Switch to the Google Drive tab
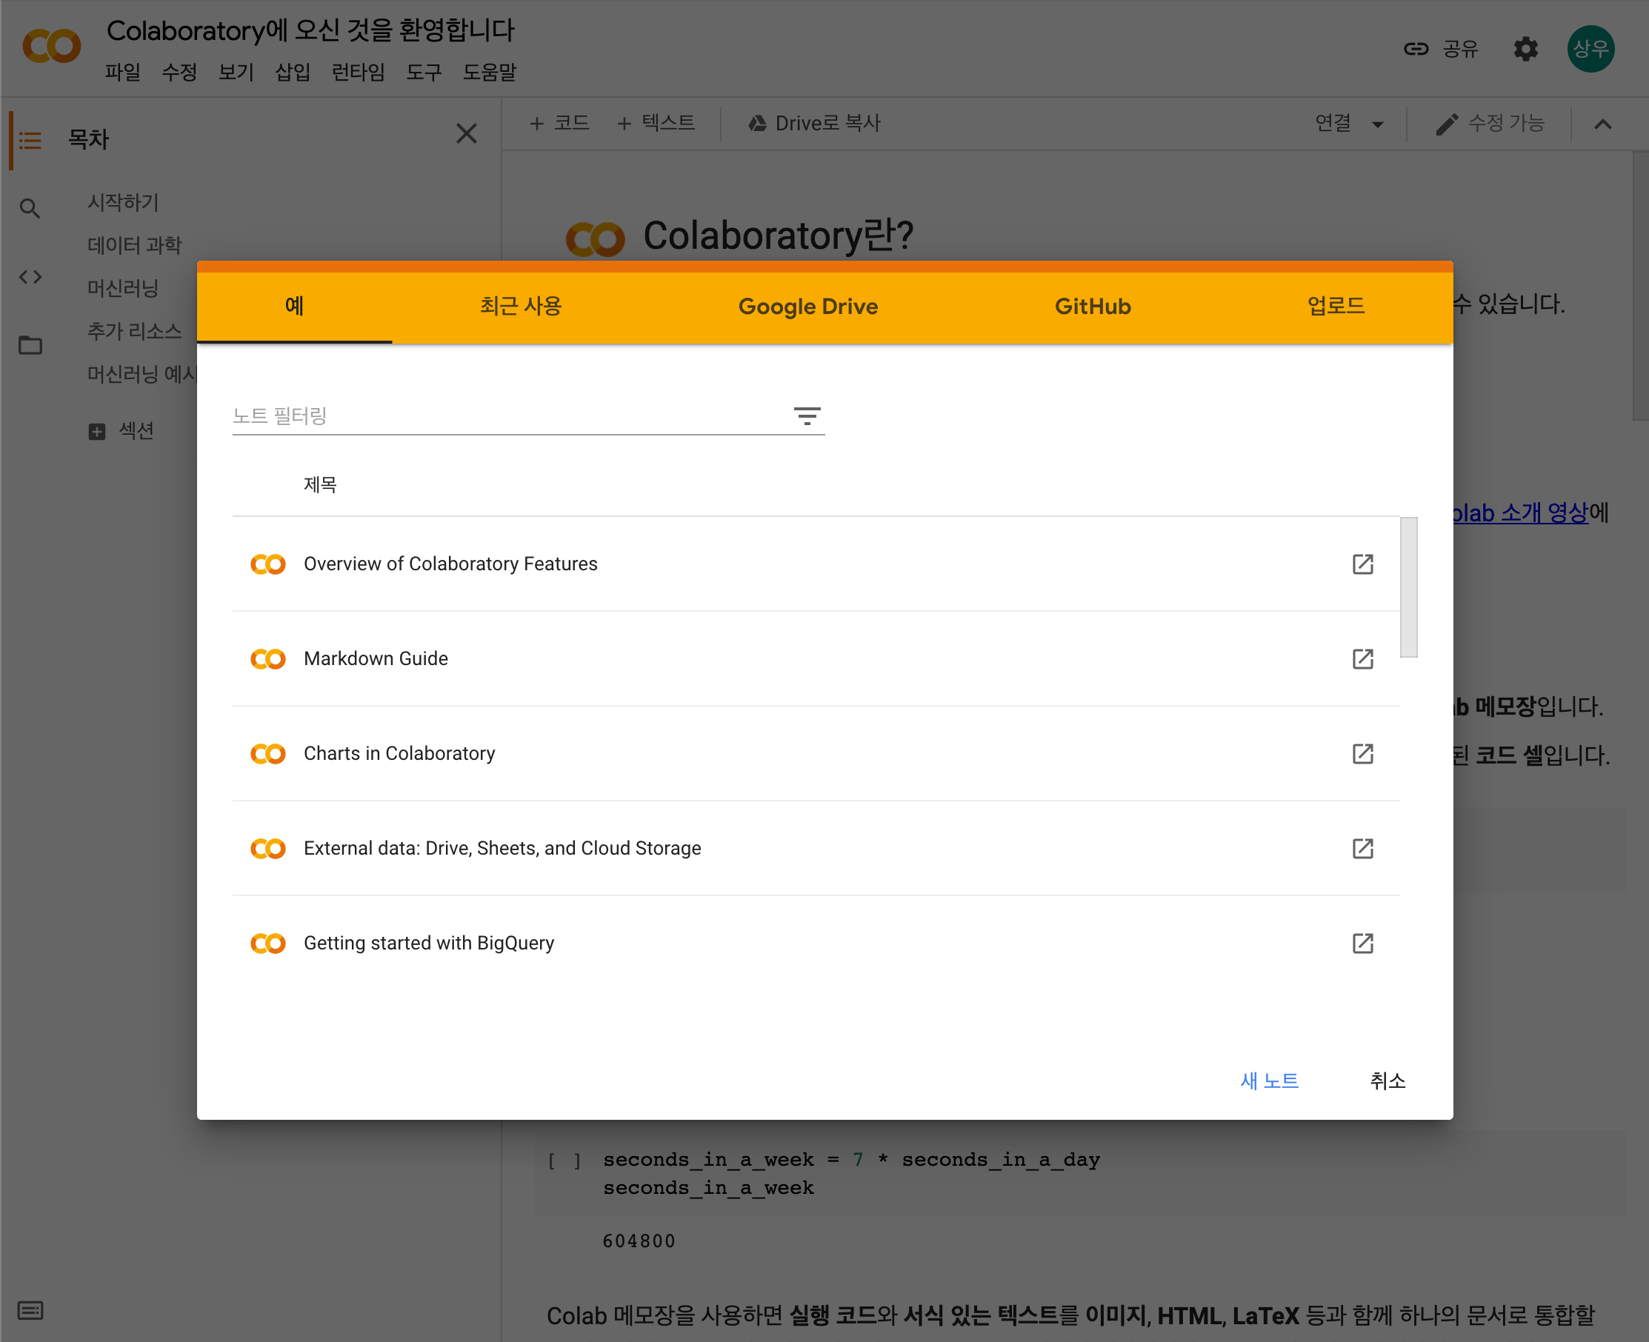 point(808,307)
